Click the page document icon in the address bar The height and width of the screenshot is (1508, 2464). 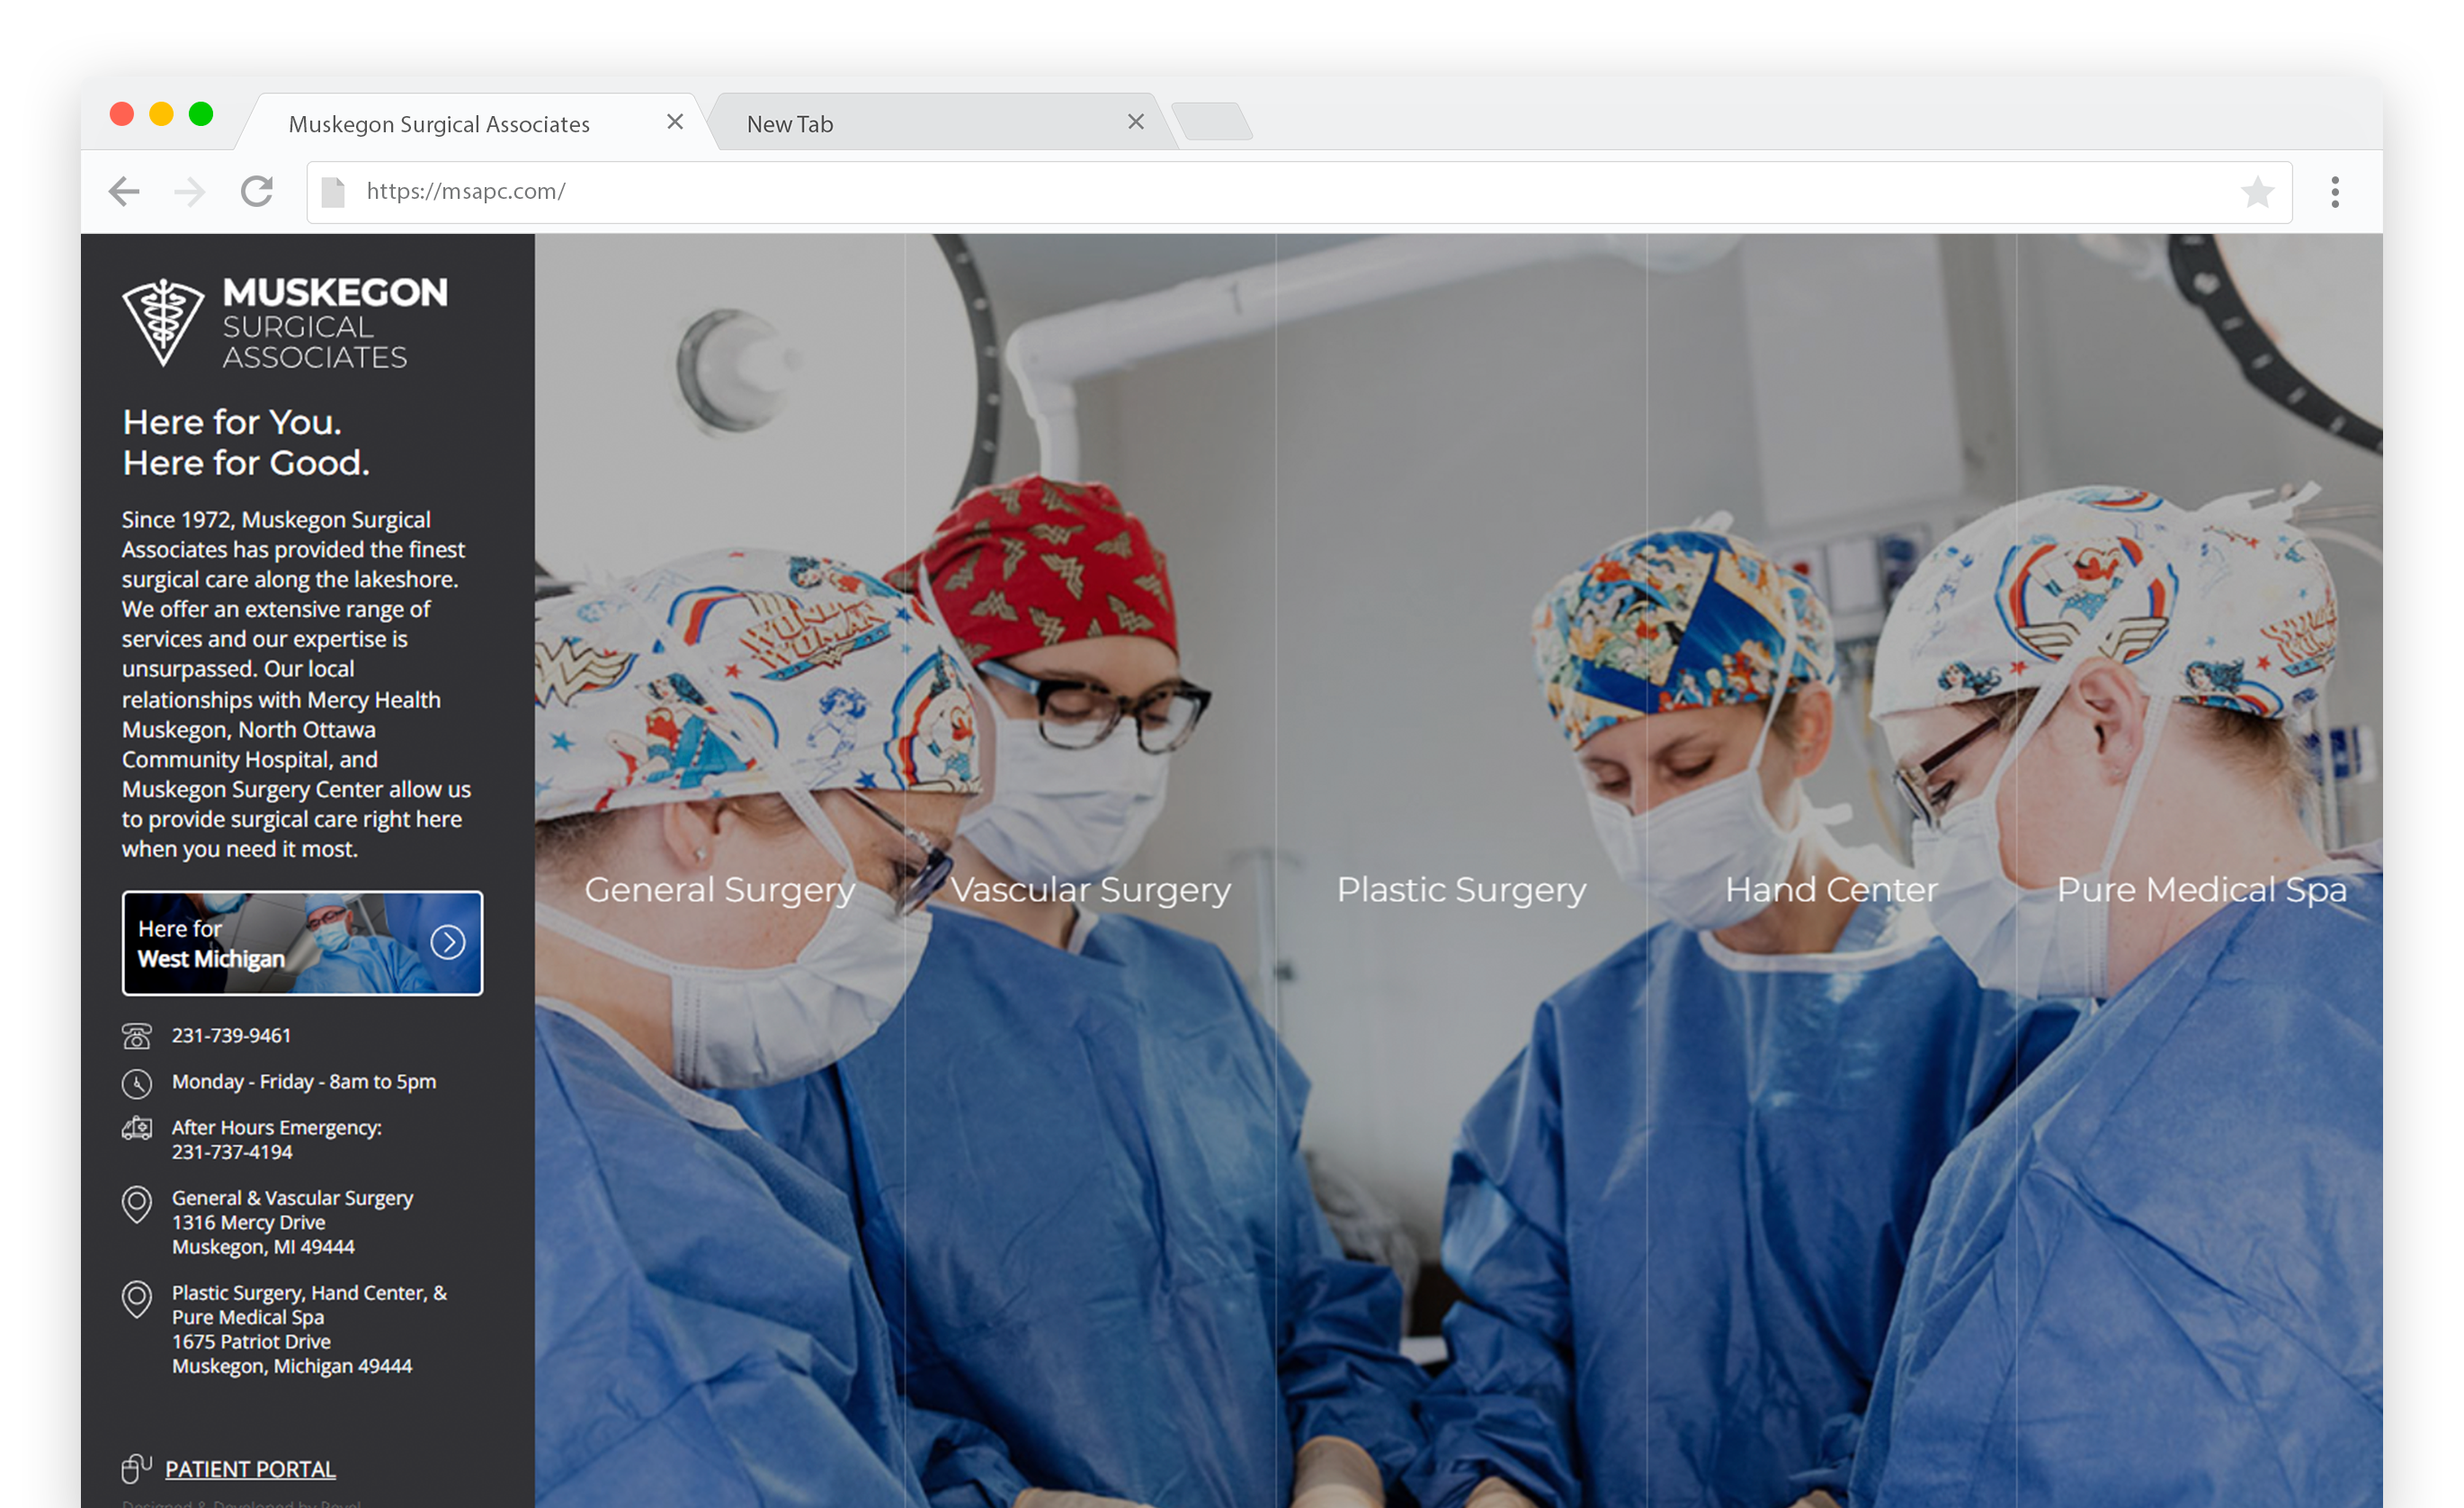[333, 191]
